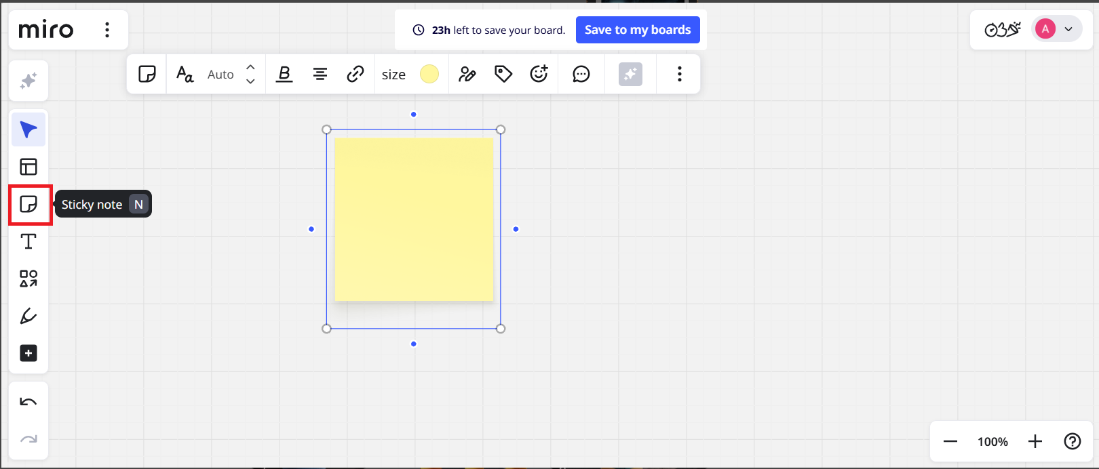Add a tag to the sticky note
Image resolution: width=1099 pixels, height=469 pixels.
(503, 74)
